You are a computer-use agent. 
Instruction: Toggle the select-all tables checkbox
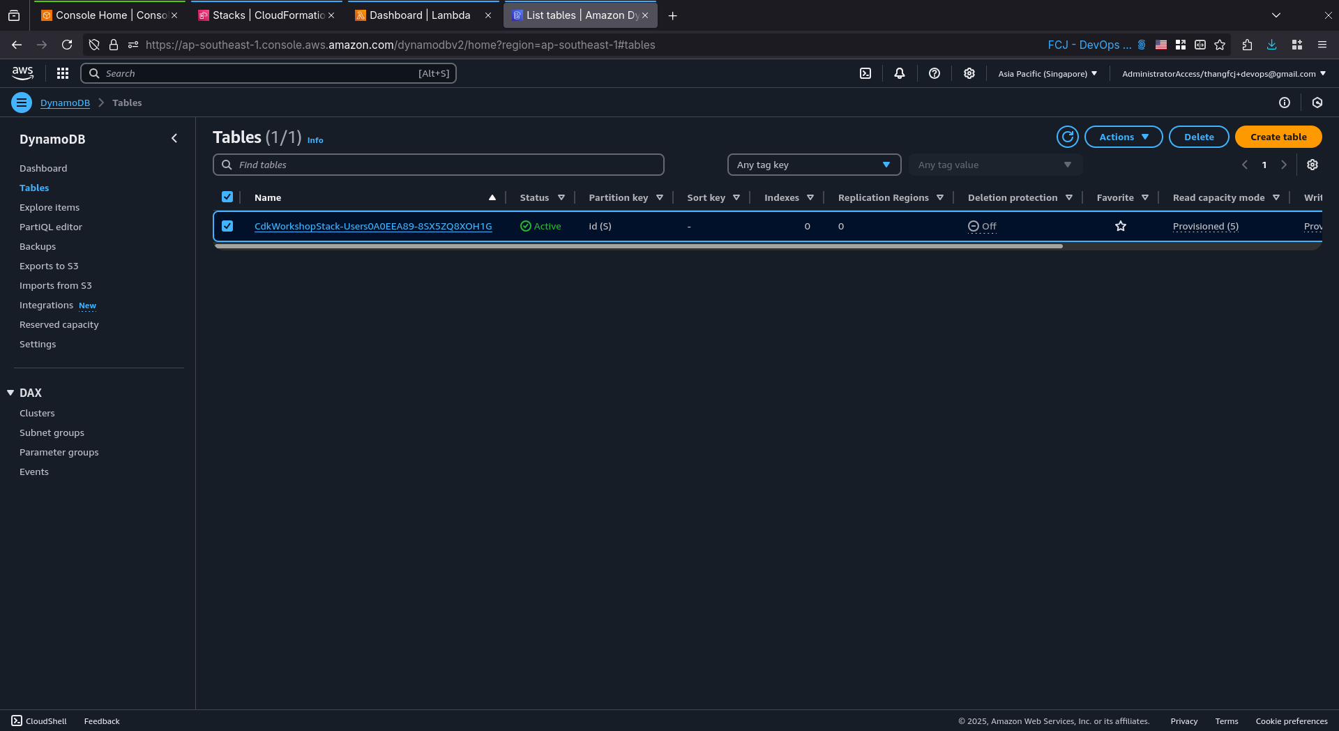coord(227,197)
